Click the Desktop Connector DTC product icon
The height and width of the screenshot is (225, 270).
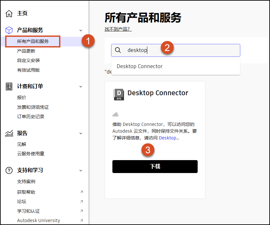[119, 94]
